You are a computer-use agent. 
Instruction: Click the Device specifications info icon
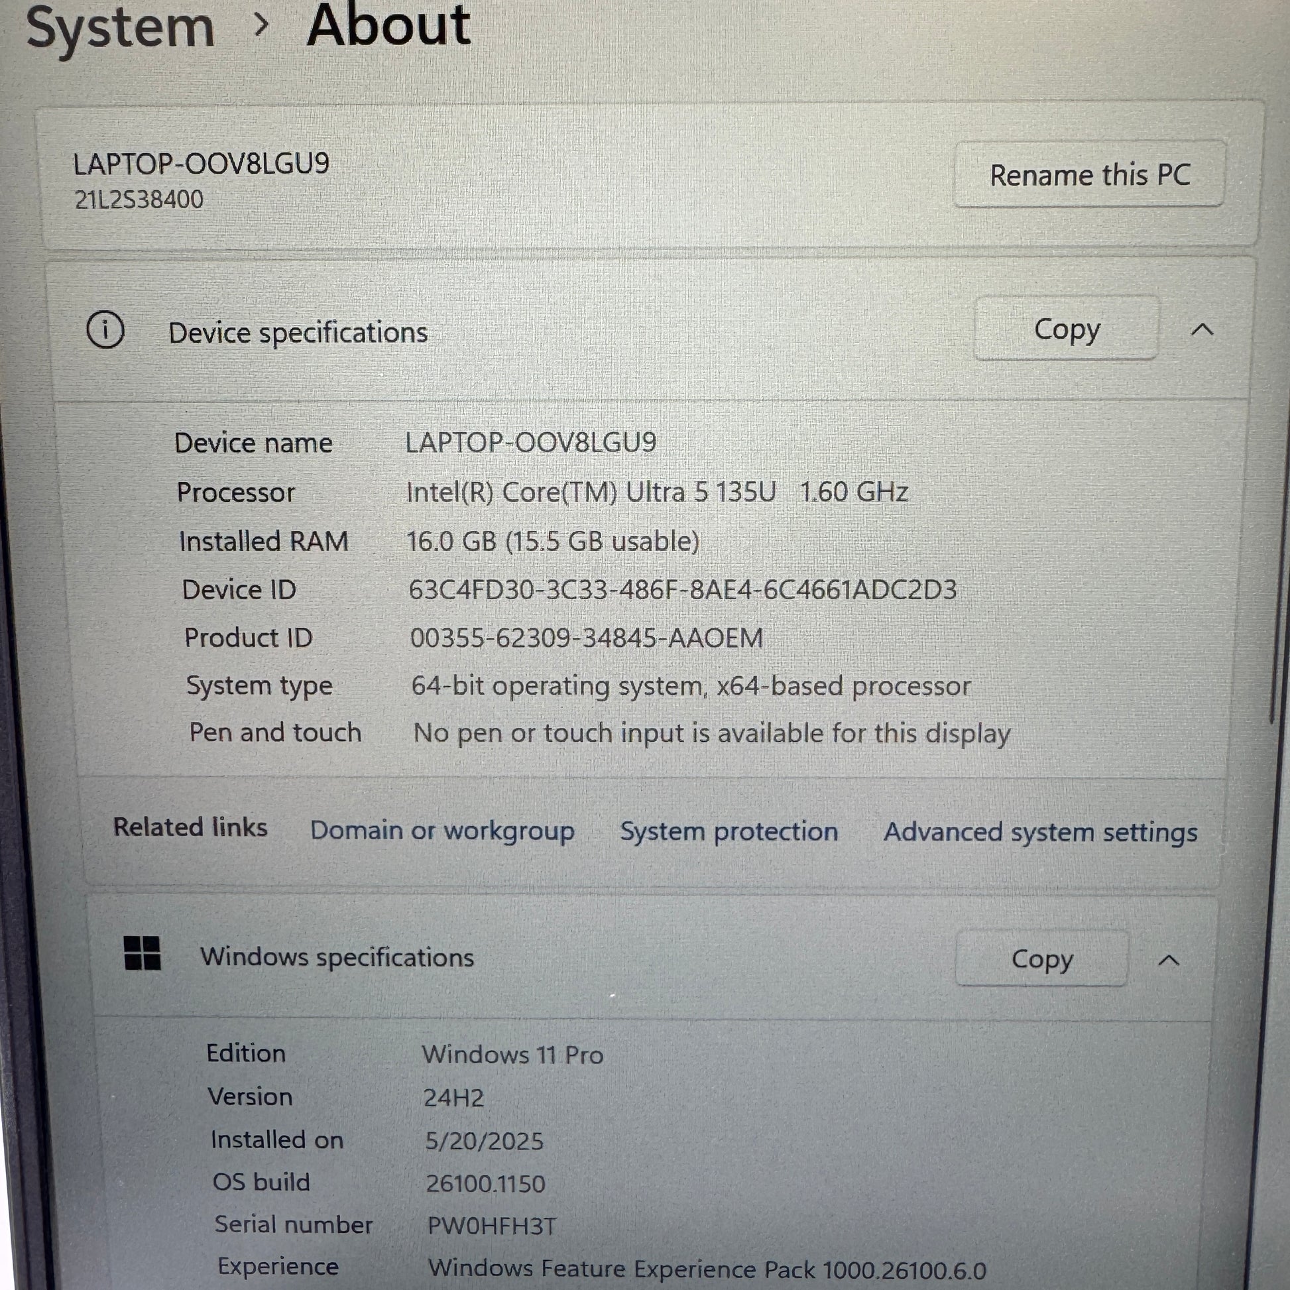[105, 330]
